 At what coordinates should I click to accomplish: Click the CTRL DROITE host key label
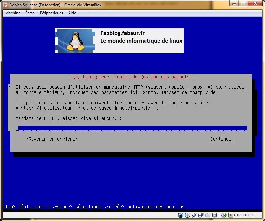click(x=245, y=215)
